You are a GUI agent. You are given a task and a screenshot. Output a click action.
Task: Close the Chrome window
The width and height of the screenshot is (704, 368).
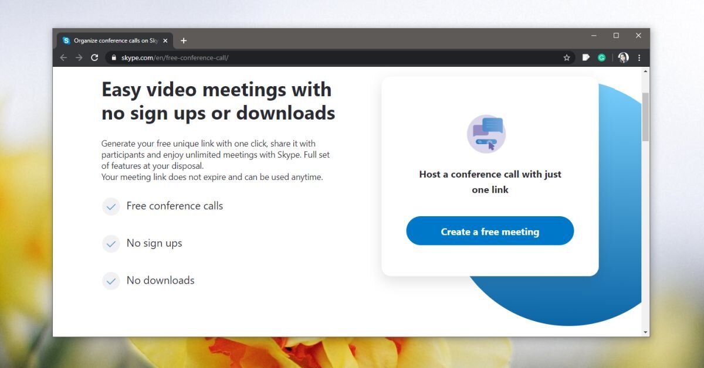point(638,36)
